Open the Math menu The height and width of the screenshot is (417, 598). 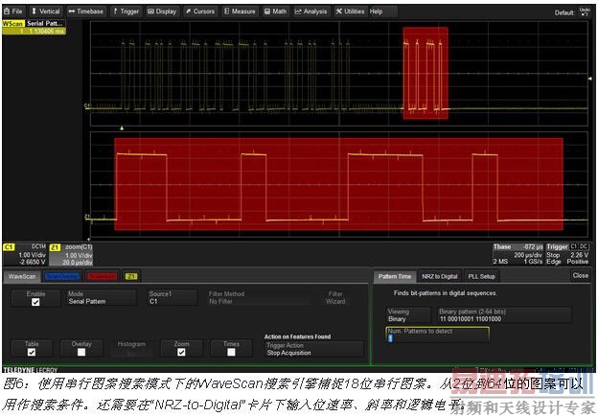coord(275,12)
